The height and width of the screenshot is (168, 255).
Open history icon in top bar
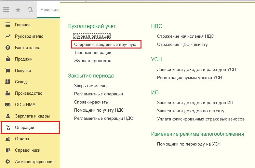point(30,10)
